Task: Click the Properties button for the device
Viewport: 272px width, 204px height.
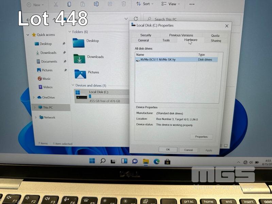Action: point(201,137)
